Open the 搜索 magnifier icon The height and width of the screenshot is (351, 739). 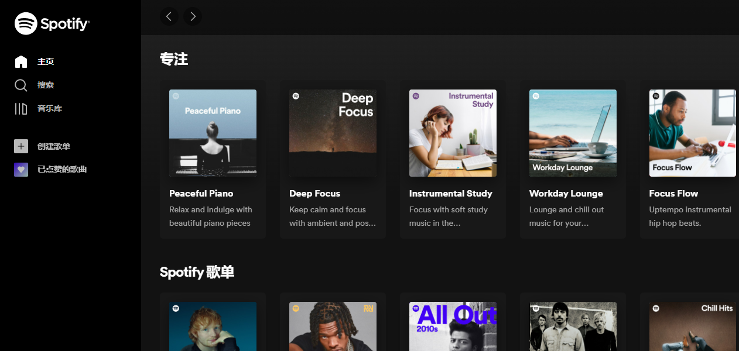(x=21, y=85)
